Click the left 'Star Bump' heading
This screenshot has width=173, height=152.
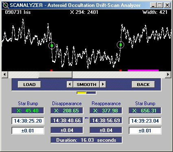click(28, 104)
